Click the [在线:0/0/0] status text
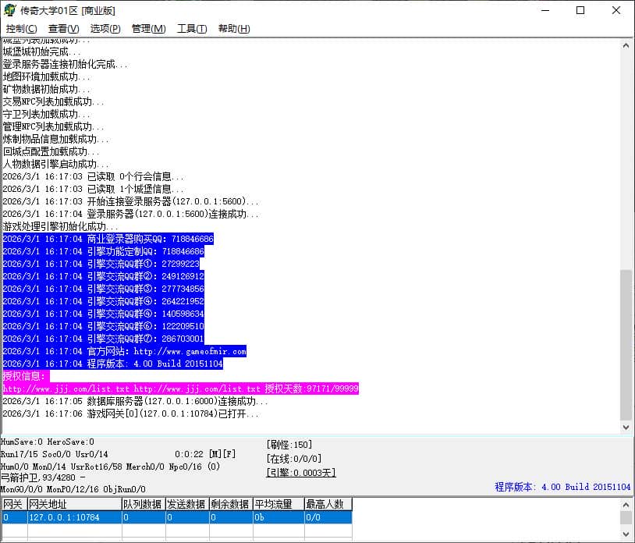The image size is (635, 543). pos(294,459)
